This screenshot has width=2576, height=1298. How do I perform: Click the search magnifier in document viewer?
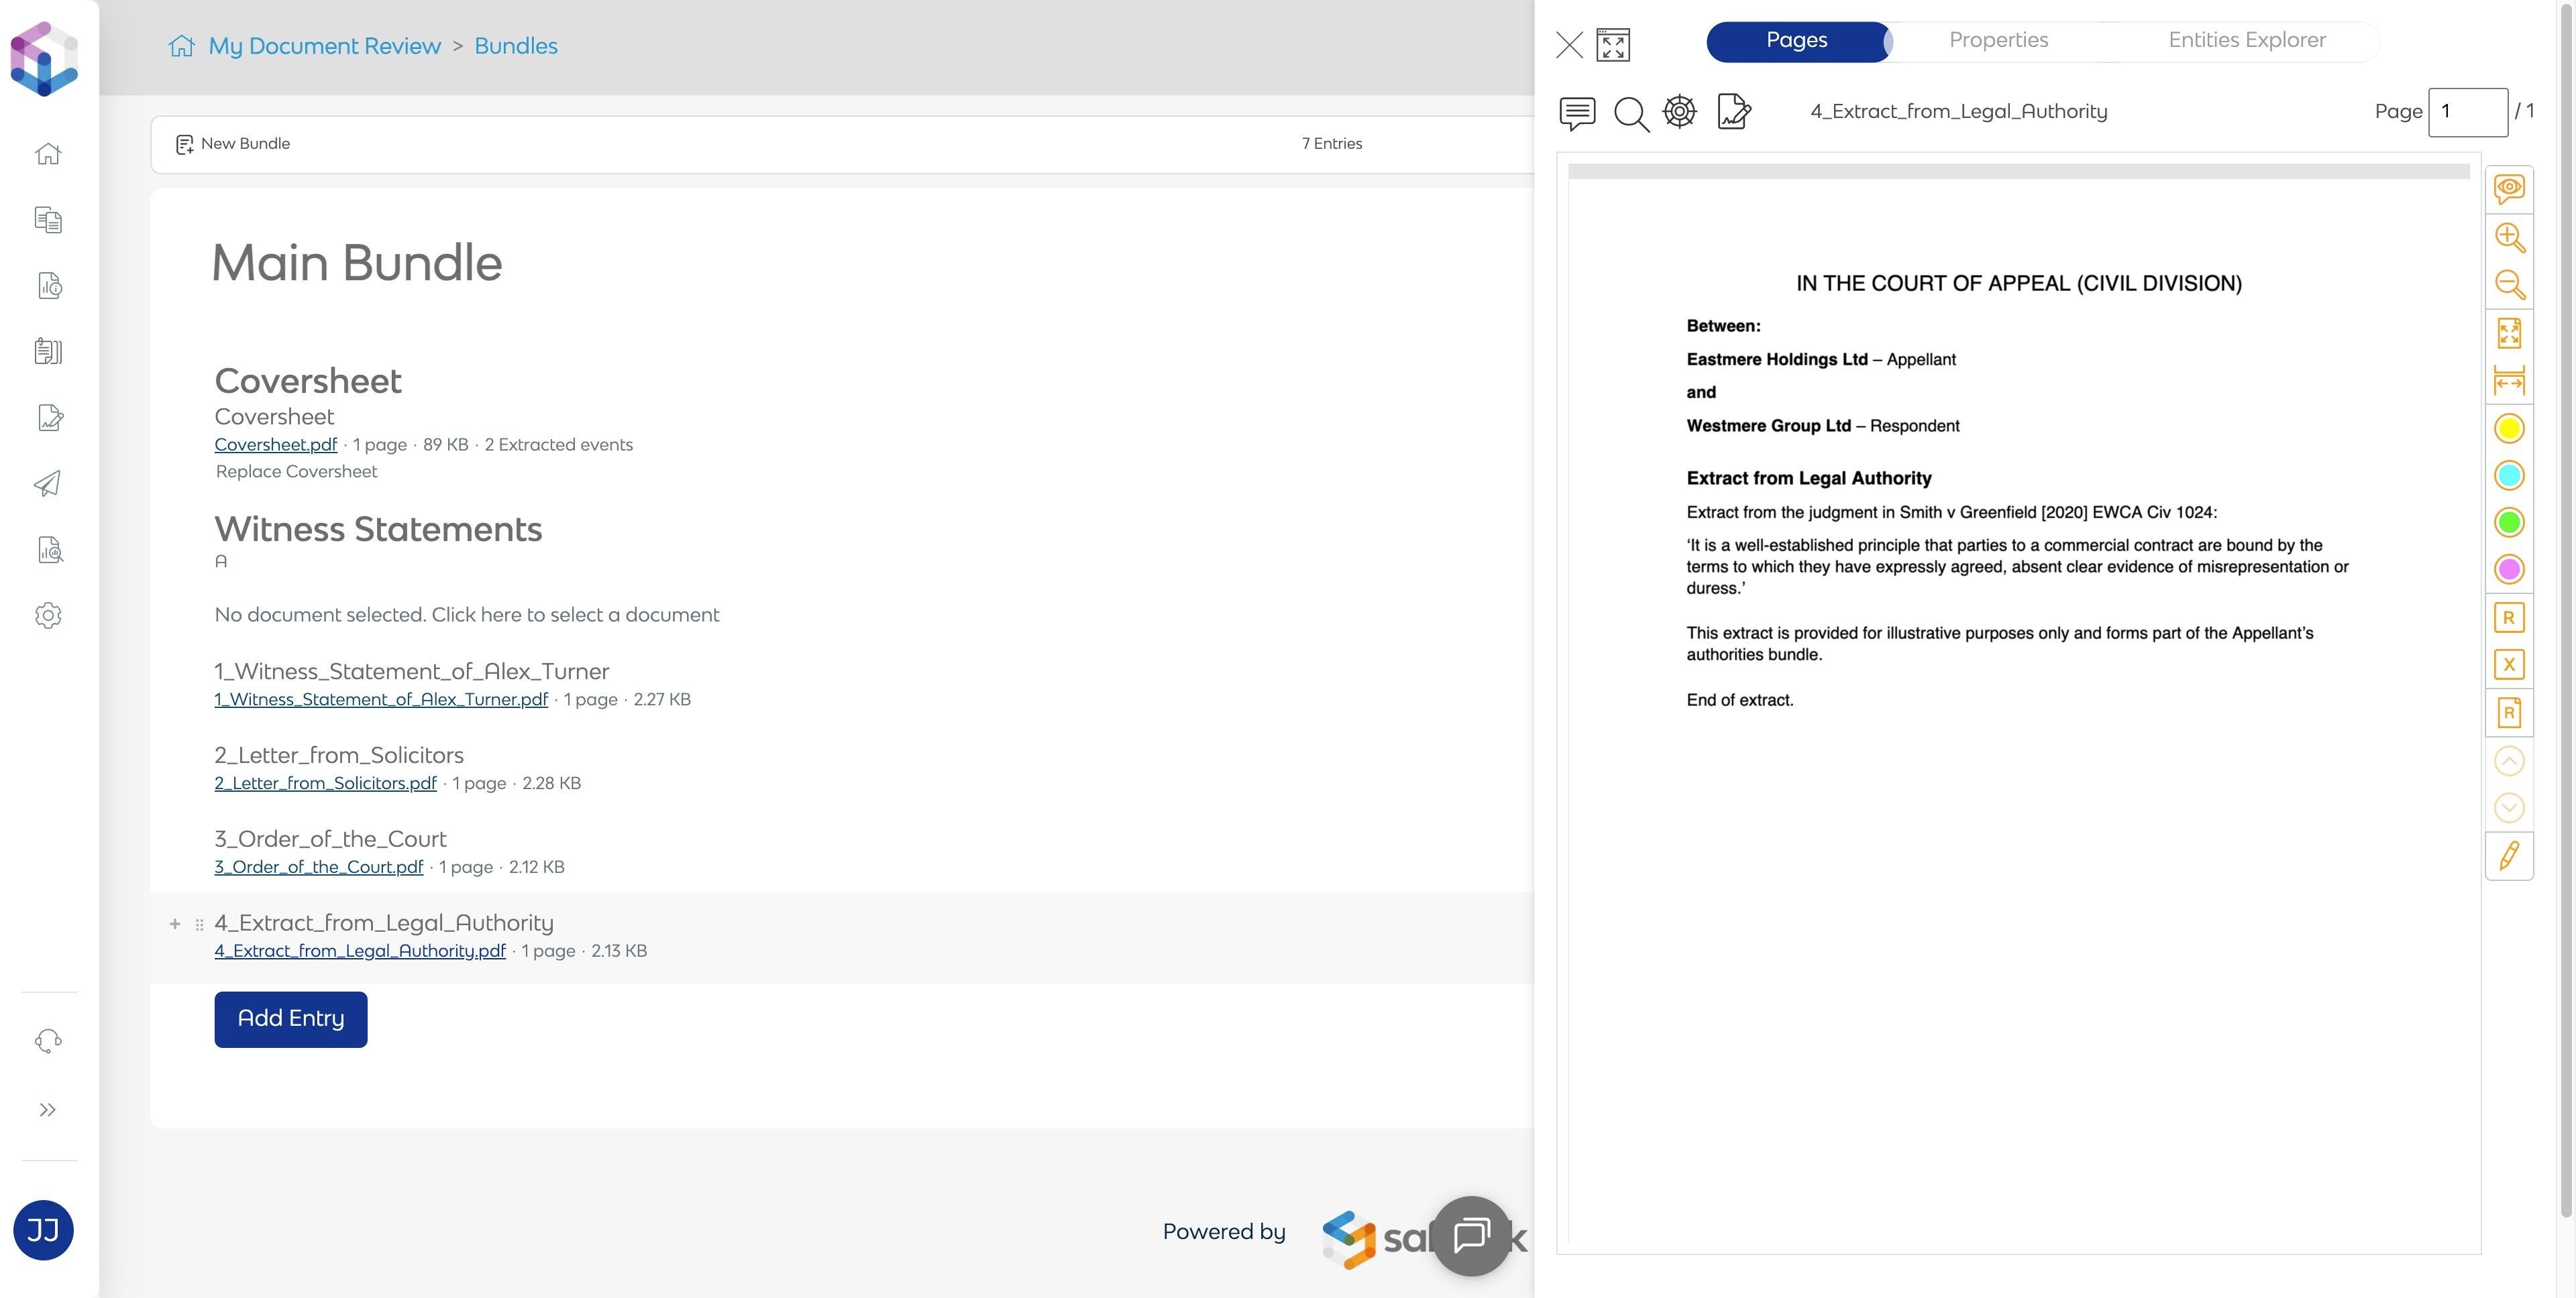[1631, 113]
